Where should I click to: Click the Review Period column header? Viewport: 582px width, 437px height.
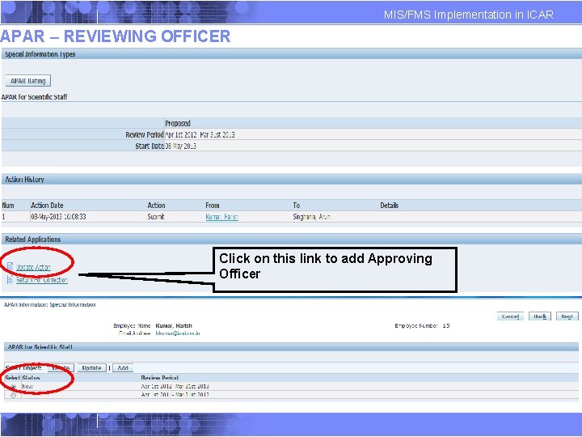click(x=159, y=378)
